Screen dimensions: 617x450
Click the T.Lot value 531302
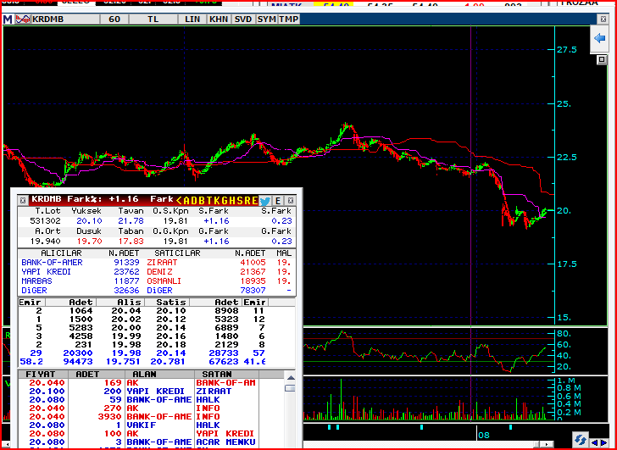[45, 221]
